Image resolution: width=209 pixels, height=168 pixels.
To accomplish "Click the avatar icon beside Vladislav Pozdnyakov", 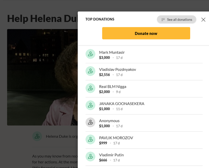I will tap(90, 71).
